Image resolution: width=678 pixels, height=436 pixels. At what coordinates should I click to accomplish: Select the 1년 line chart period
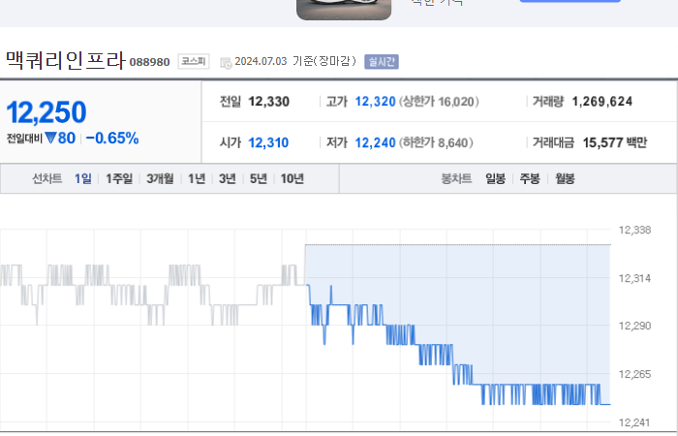click(197, 178)
